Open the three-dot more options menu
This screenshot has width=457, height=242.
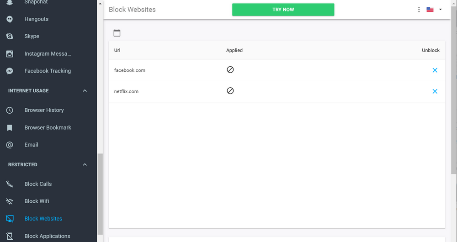click(419, 10)
